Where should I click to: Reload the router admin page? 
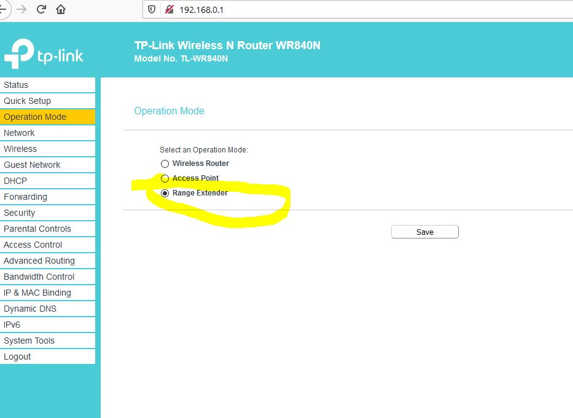click(41, 9)
